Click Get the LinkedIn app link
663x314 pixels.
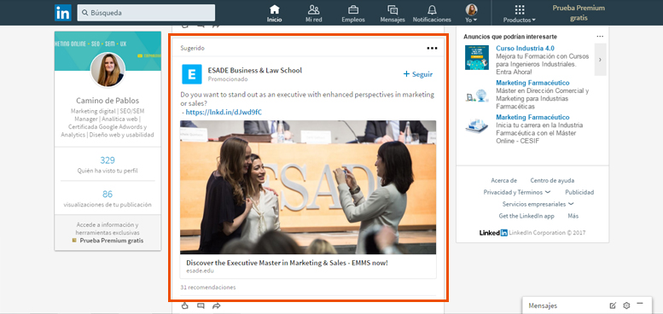[x=526, y=216]
